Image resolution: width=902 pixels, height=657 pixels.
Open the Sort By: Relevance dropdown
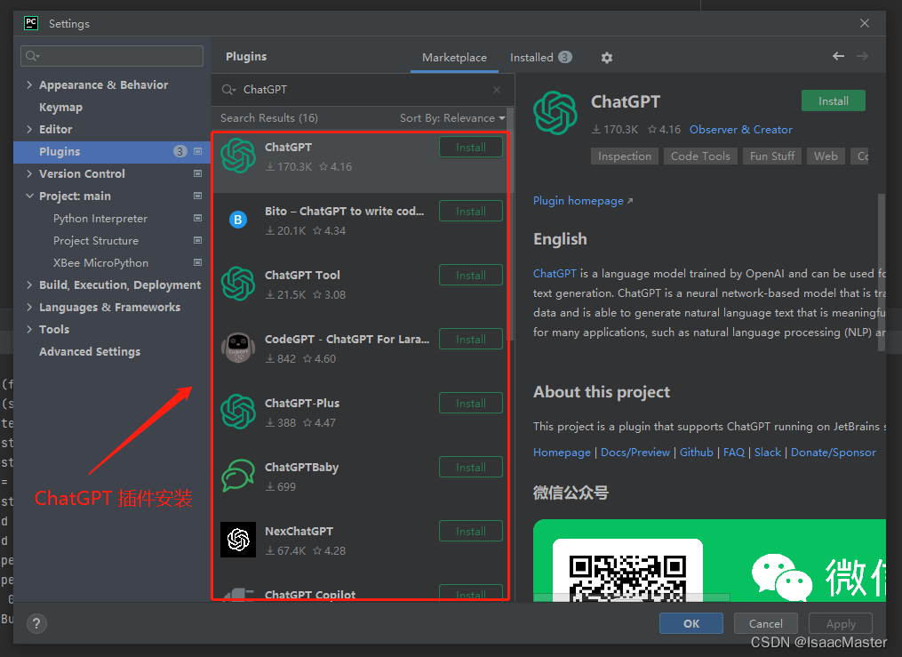pos(452,118)
